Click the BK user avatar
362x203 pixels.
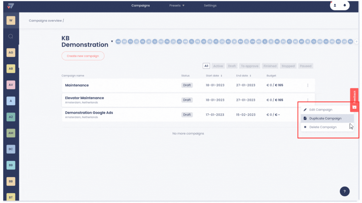[277, 41]
